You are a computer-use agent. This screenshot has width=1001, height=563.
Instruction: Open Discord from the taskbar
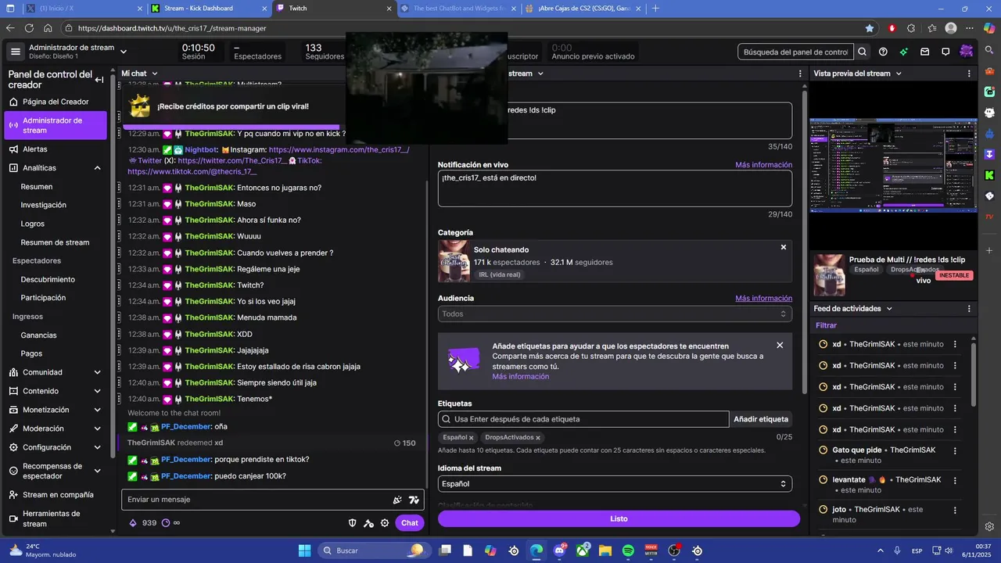click(559, 550)
